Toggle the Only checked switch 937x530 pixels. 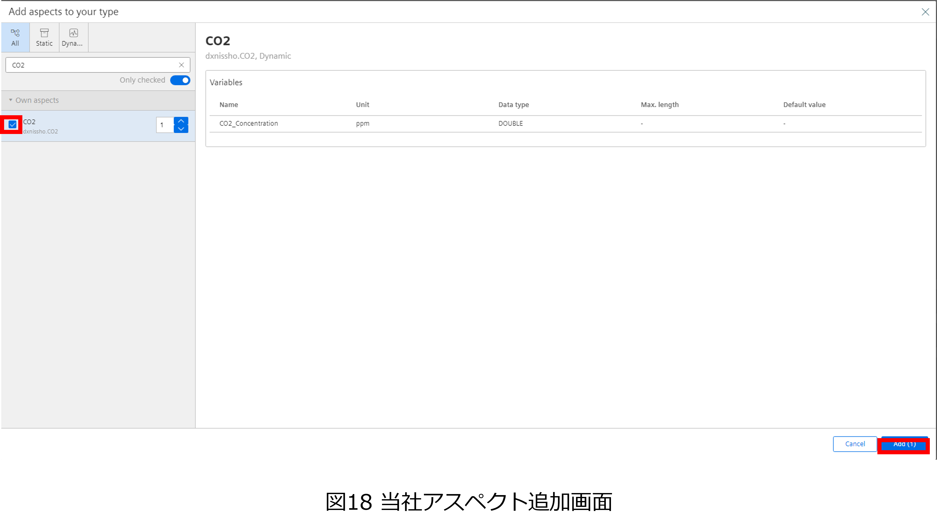[x=180, y=80]
